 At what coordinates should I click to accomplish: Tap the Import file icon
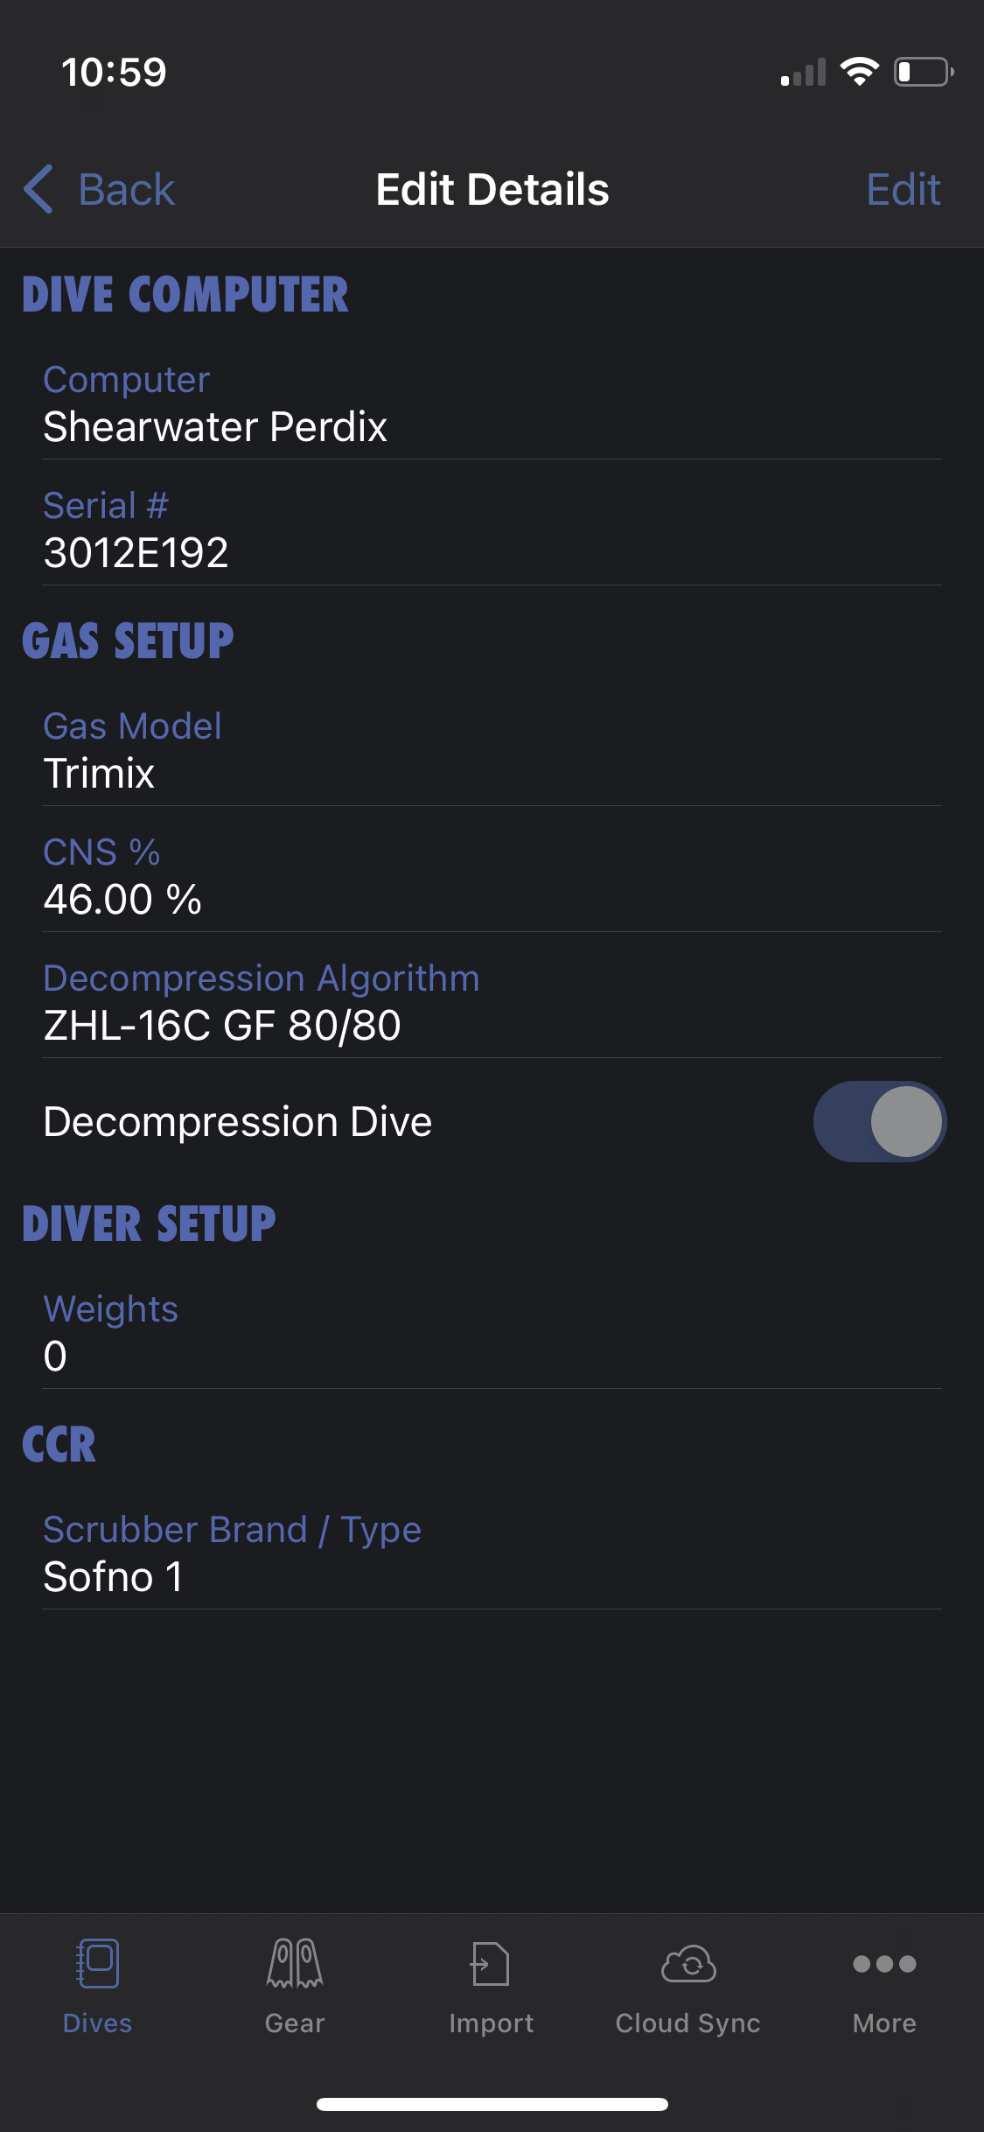coord(491,1964)
